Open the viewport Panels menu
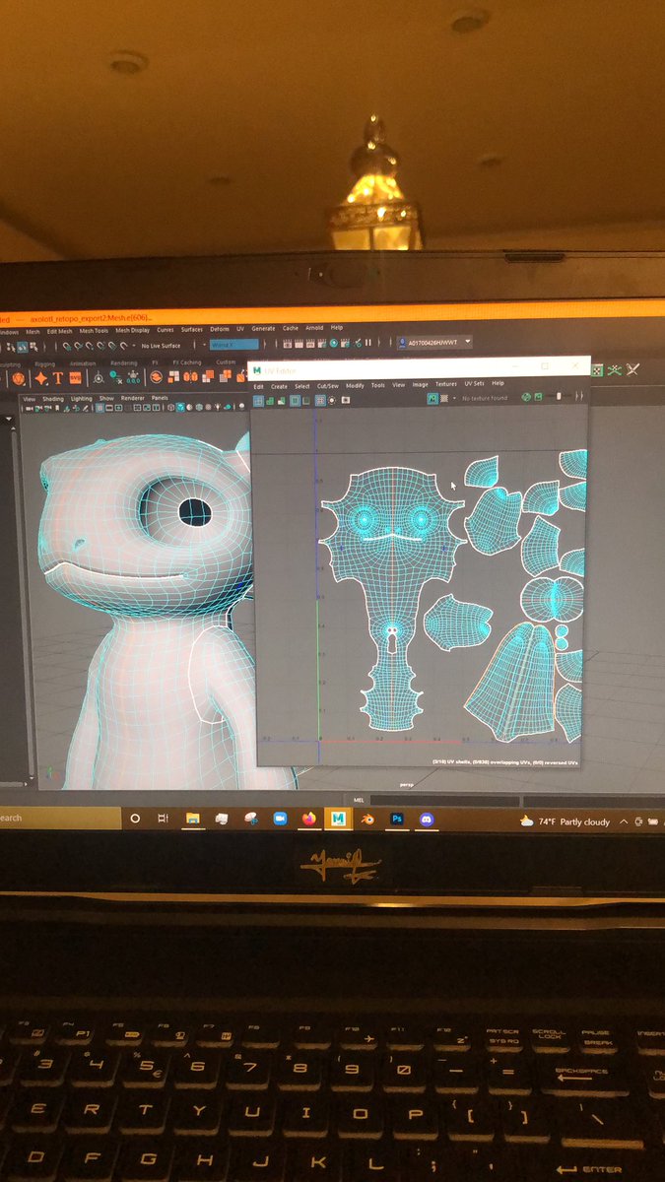This screenshot has height=1182, width=665. coord(160,398)
